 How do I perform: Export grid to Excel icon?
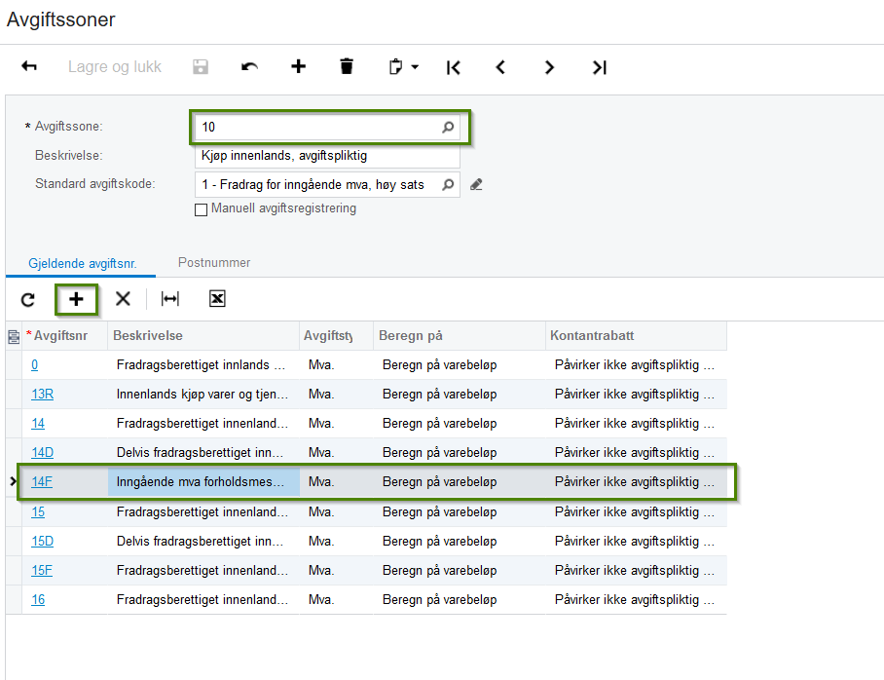coord(217,299)
